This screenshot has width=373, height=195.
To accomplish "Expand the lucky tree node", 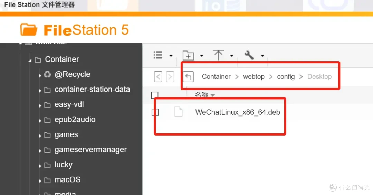I will pyautogui.click(x=40, y=166).
